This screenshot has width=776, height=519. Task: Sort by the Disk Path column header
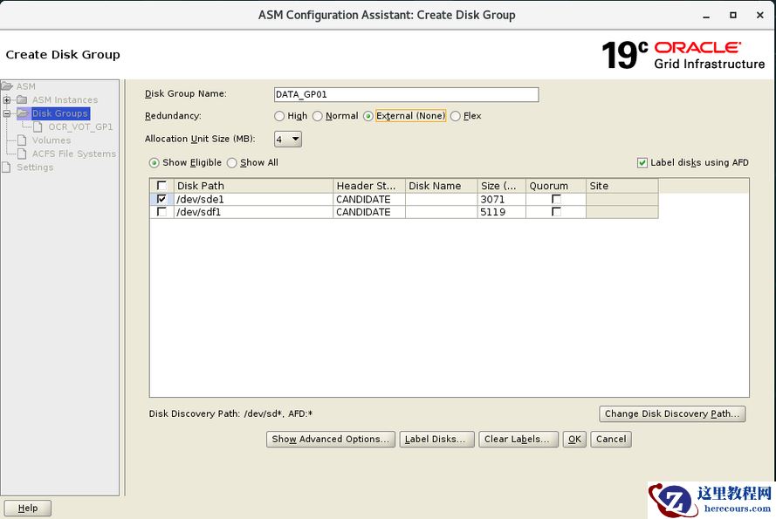click(x=253, y=186)
